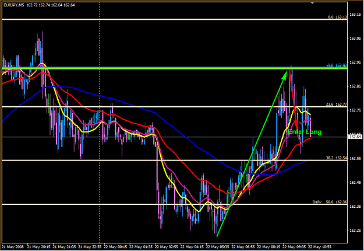Click the '22 May 10:55' time label
Screen dimensions: 364x251
[x=319, y=246]
